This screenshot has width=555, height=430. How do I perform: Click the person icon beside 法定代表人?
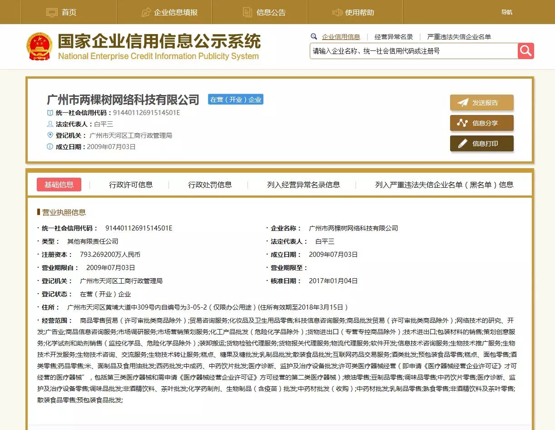[x=50, y=124]
